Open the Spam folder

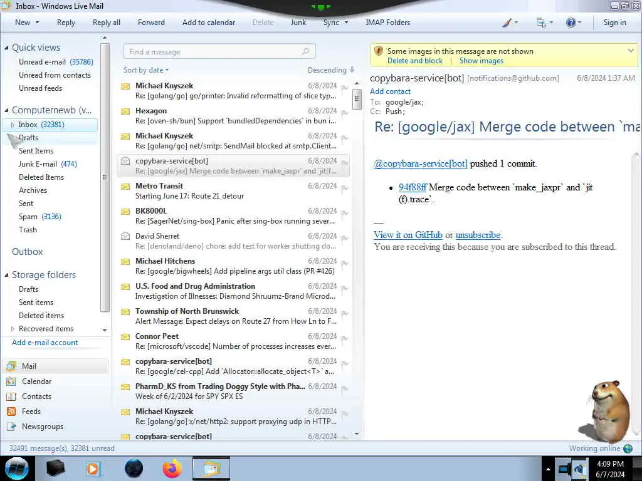[x=39, y=217]
